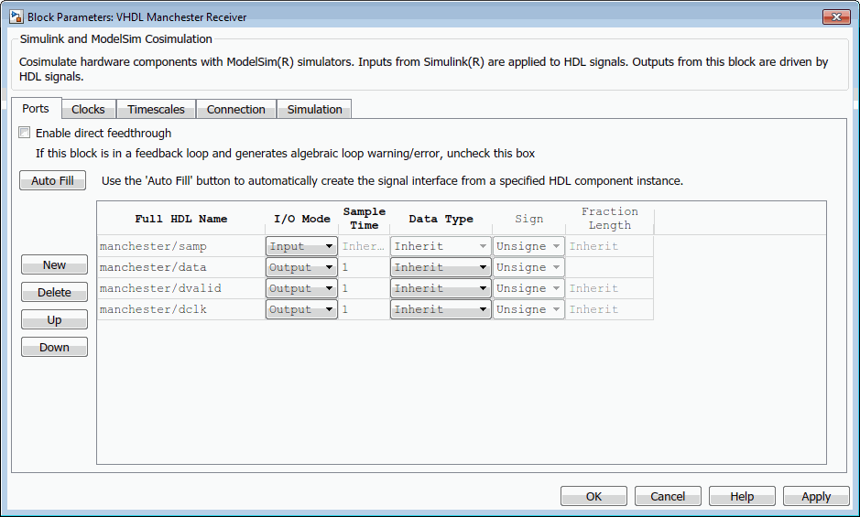Click the I/O Mode column header
The image size is (860, 517).
(x=301, y=218)
